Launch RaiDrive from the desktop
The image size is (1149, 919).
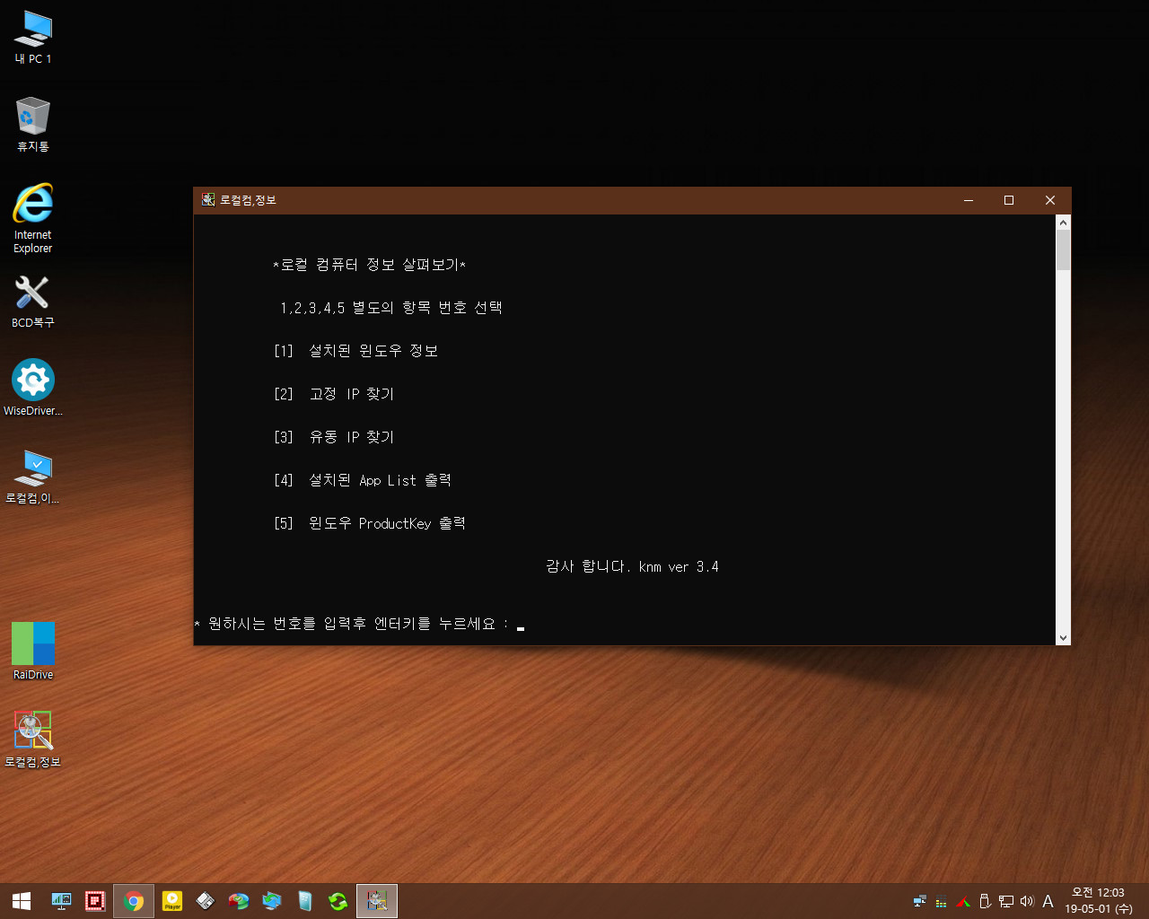(33, 651)
